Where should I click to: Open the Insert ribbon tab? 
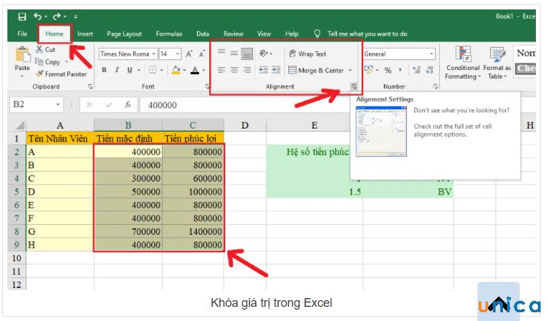pyautogui.click(x=85, y=34)
